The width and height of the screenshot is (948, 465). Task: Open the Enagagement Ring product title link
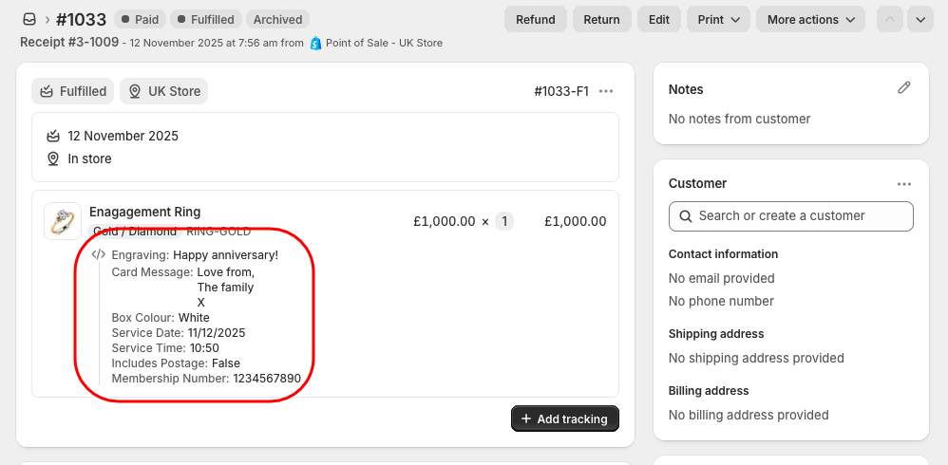pyautogui.click(x=144, y=212)
